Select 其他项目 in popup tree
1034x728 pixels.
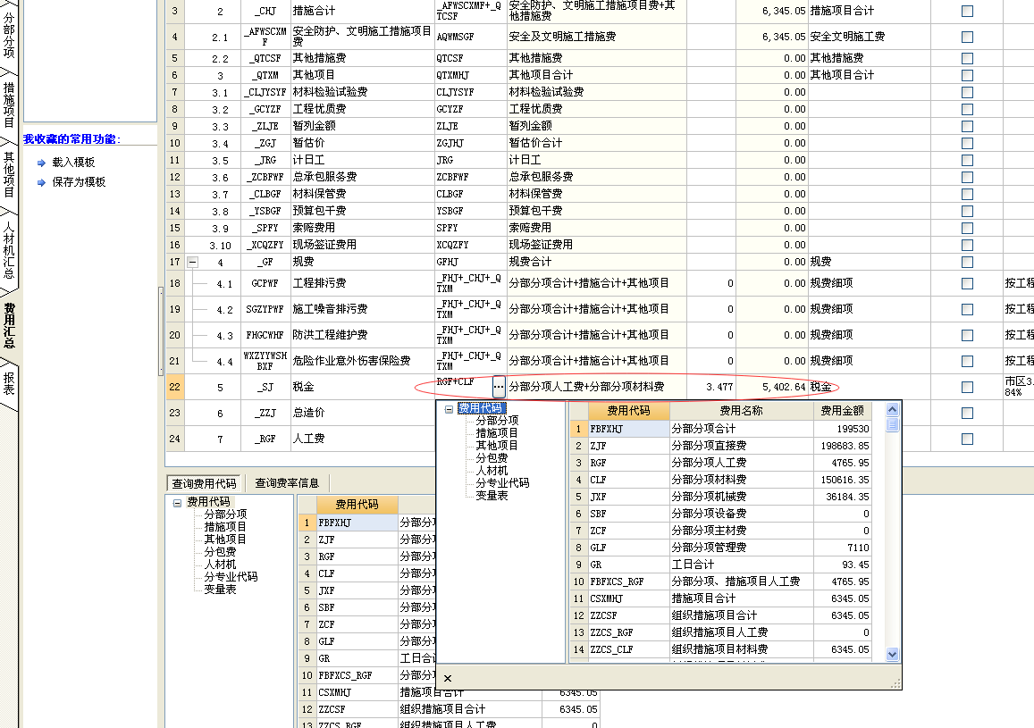point(497,446)
